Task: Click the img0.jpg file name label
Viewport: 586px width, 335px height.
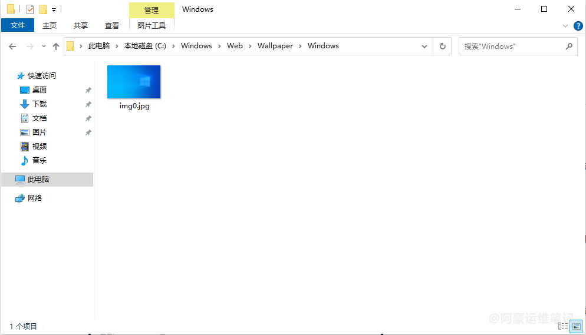Action: pos(134,106)
